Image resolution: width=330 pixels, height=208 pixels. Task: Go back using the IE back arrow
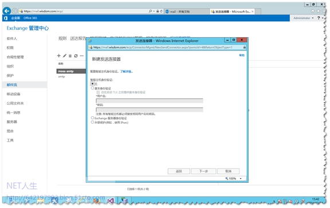7,11
